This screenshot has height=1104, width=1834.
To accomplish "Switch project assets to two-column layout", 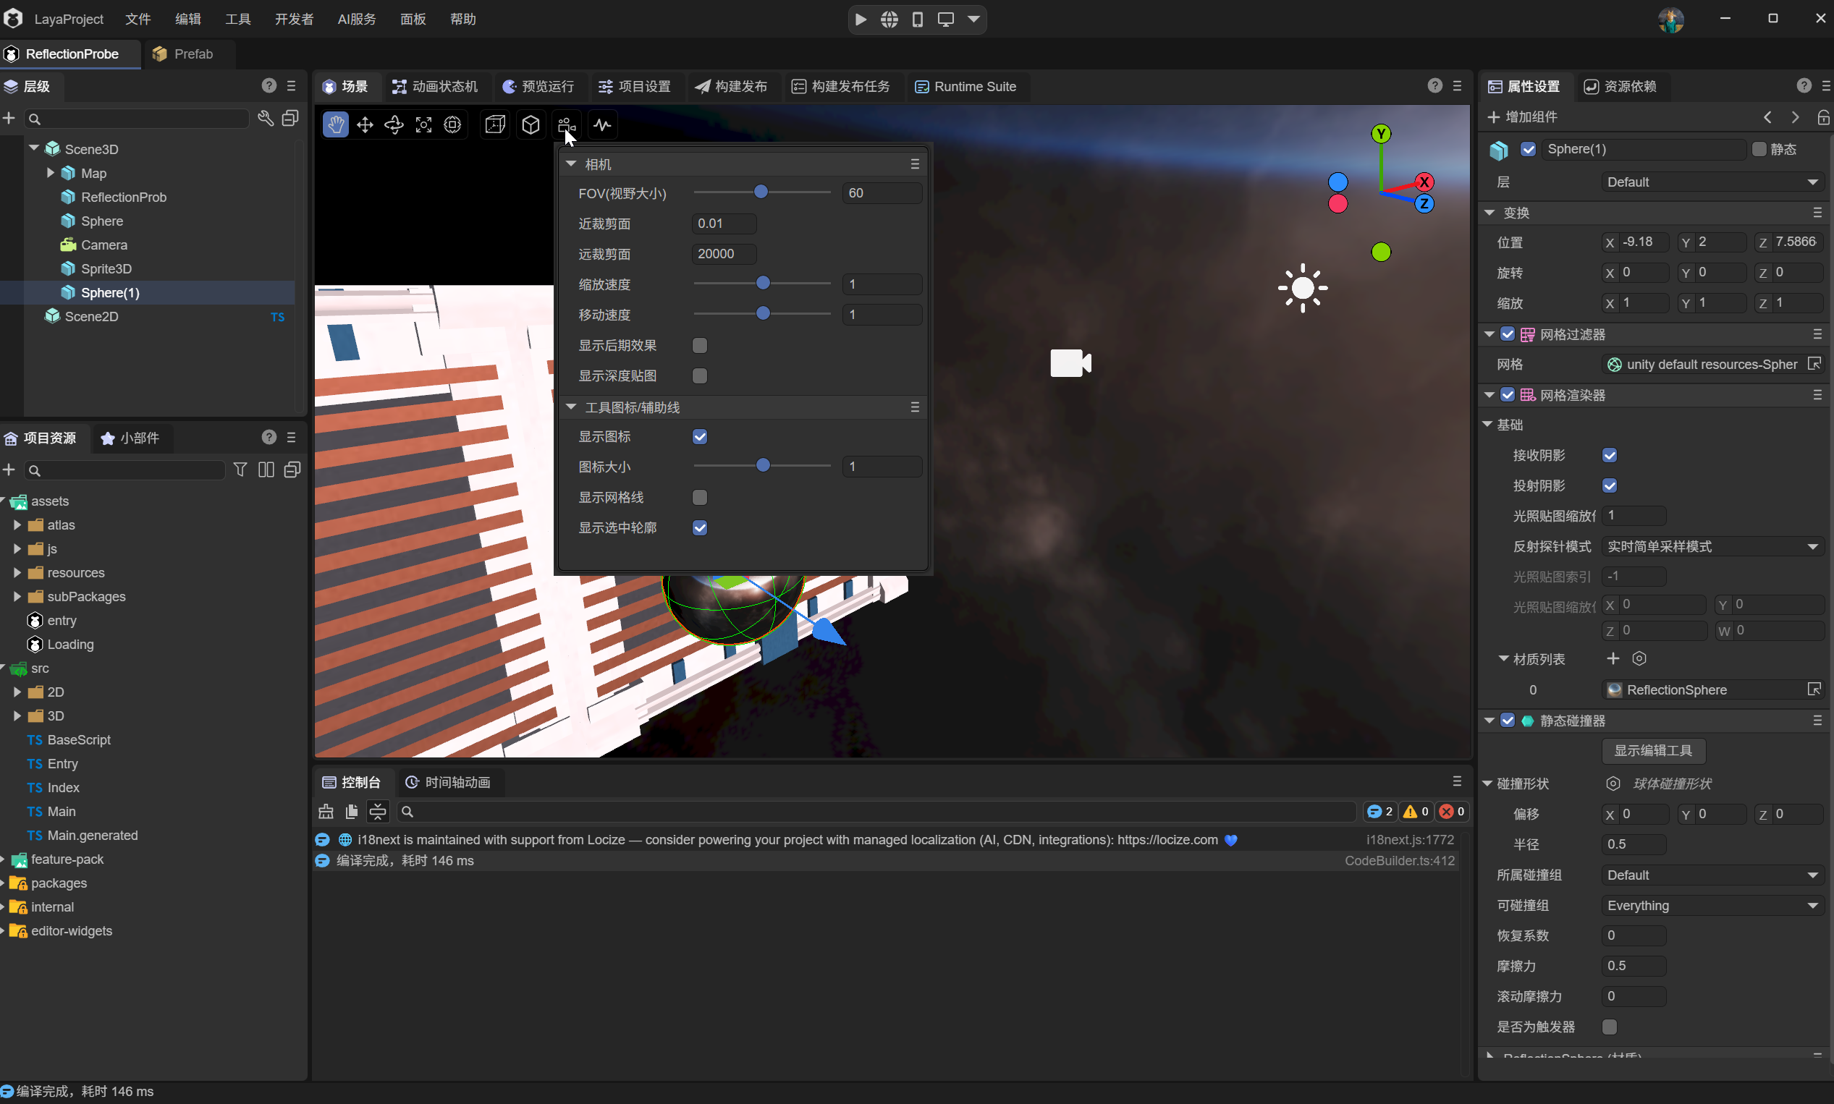I will coord(266,470).
